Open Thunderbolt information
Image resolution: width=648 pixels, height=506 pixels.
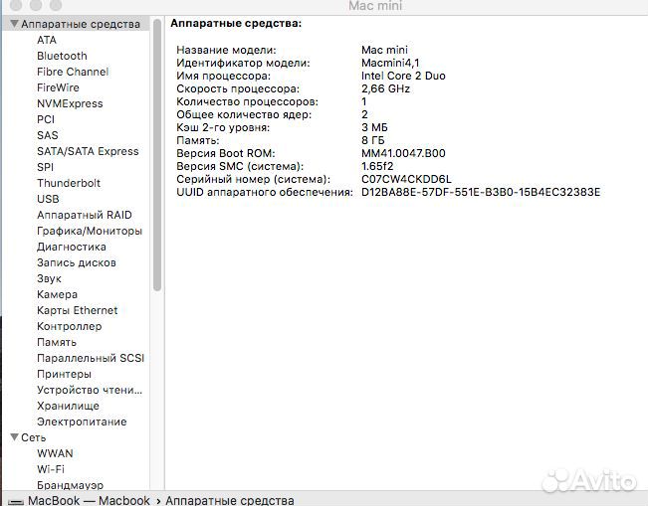[69, 183]
